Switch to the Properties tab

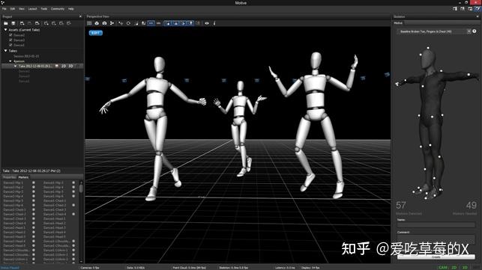(x=9, y=177)
